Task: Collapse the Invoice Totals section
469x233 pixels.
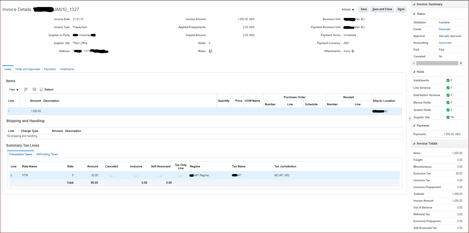Action: [414, 143]
